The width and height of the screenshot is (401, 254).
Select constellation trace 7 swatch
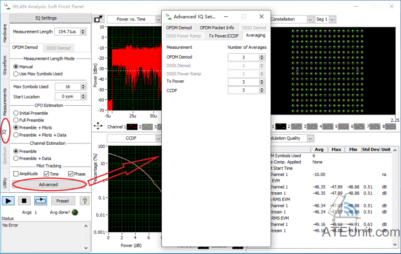(x=375, y=127)
